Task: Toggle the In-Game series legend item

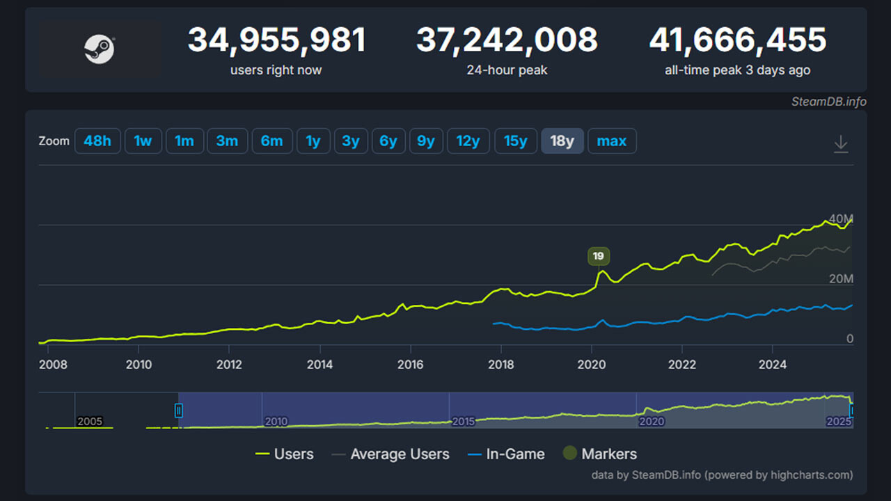Action: (x=506, y=454)
